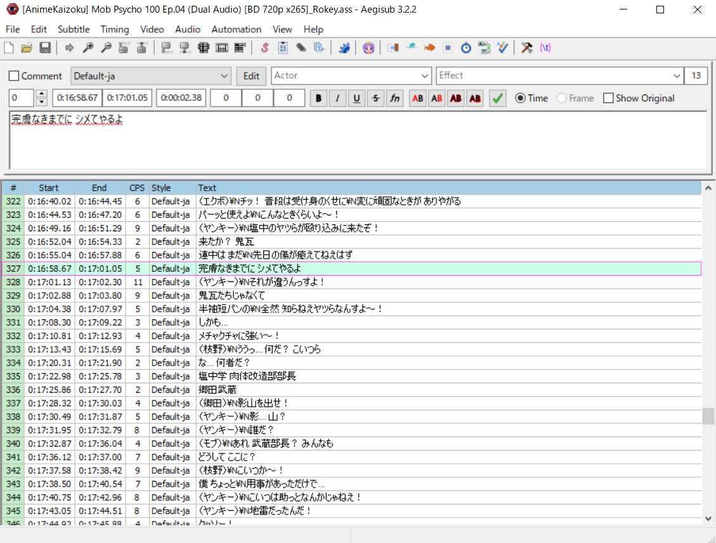Open the Styles Manager pink S icon
This screenshot has height=543, width=716.
point(264,48)
